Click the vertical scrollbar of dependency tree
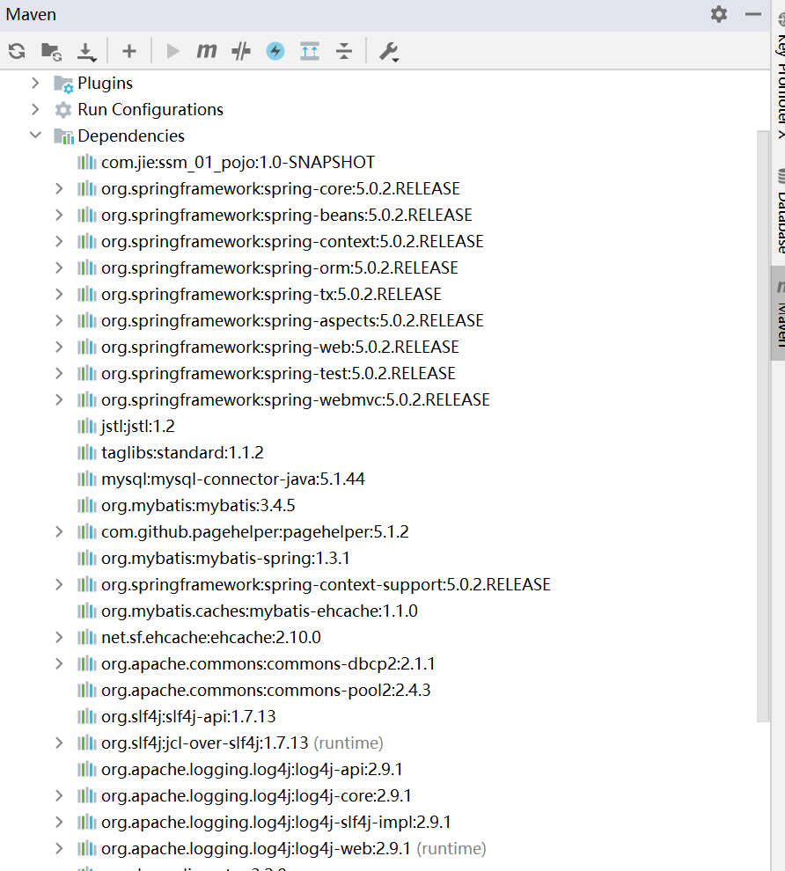The image size is (785, 871). pos(763,426)
